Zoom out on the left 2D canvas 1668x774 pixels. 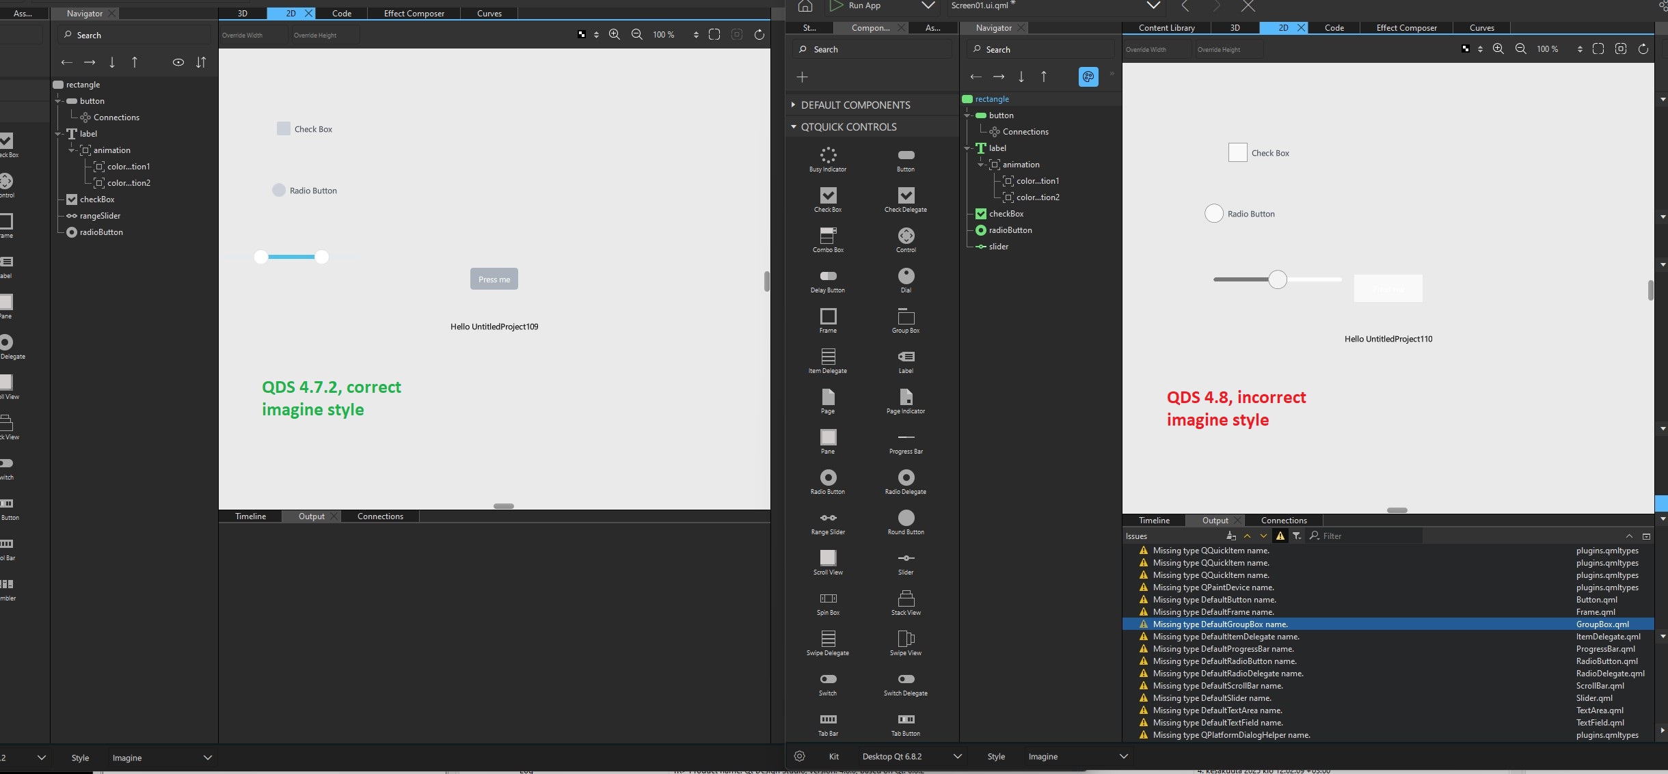(636, 35)
